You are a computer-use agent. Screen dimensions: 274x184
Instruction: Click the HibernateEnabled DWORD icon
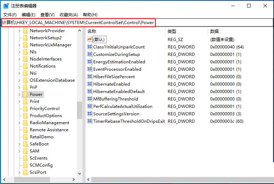coord(89,84)
